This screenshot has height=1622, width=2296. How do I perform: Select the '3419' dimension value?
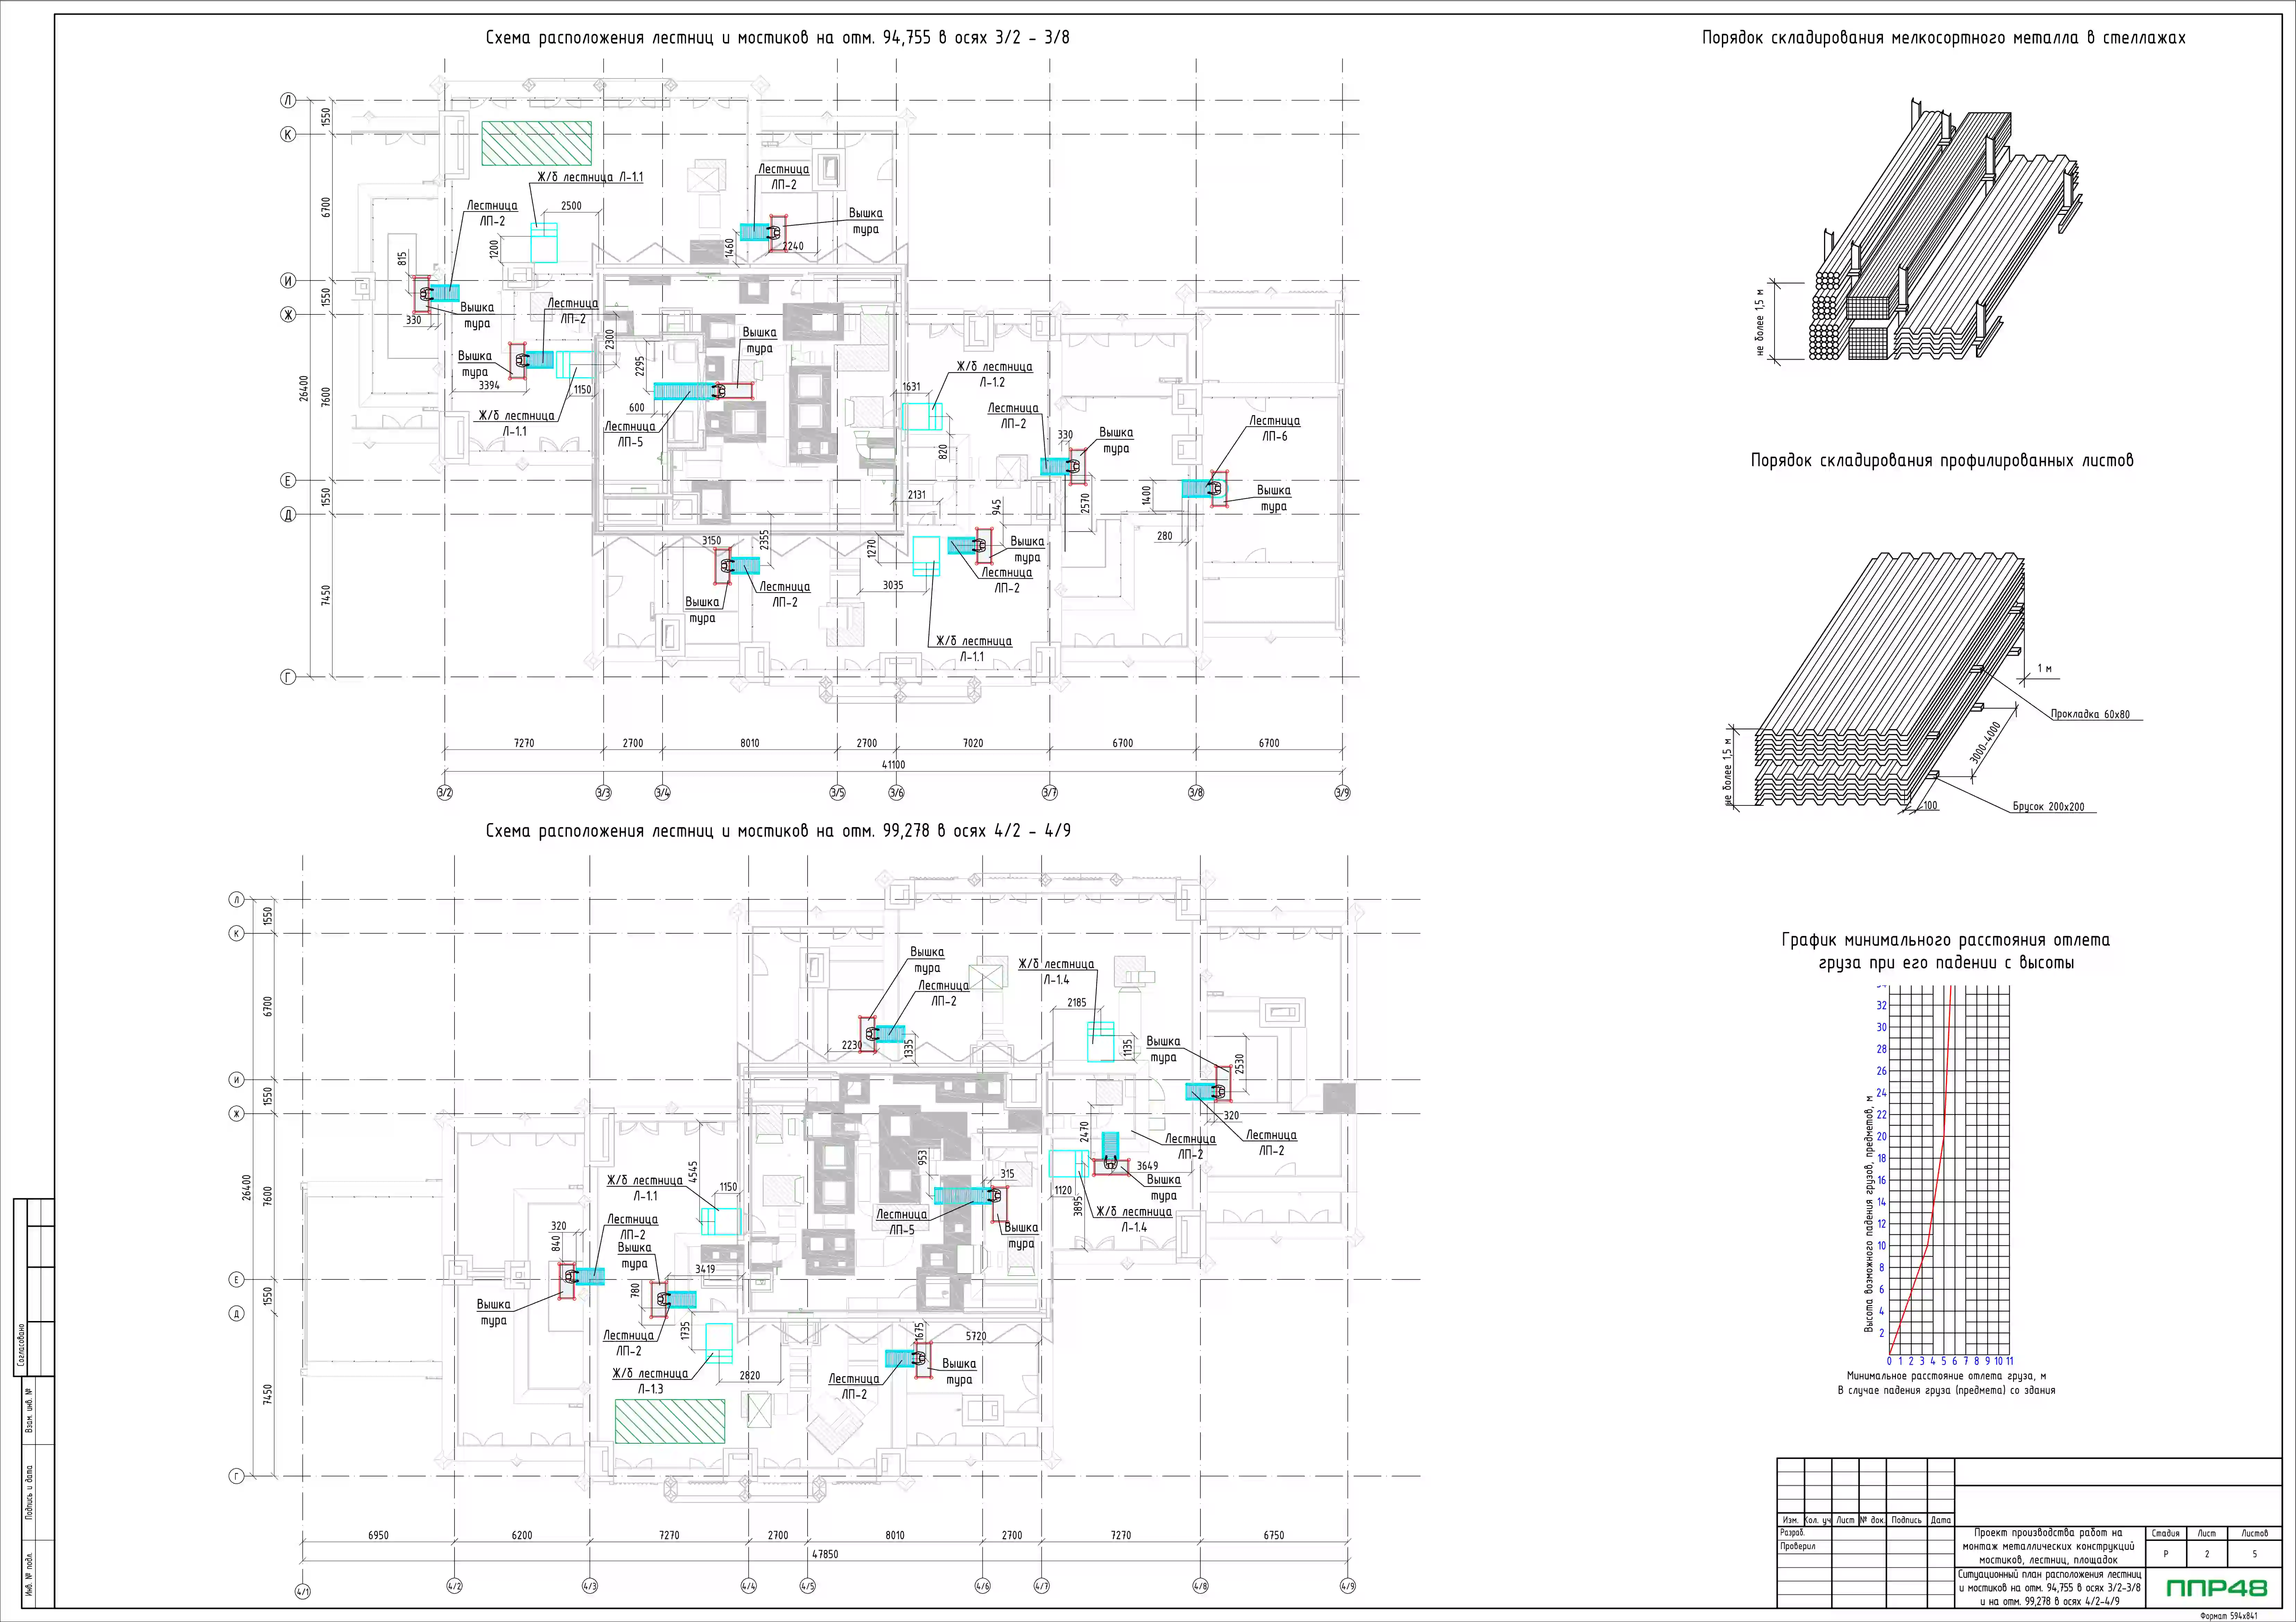tap(705, 1269)
